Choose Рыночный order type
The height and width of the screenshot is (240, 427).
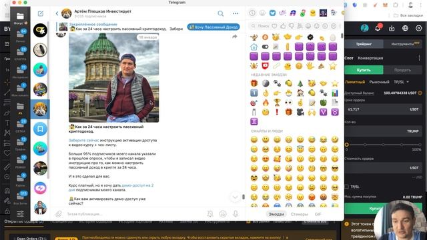(379, 82)
